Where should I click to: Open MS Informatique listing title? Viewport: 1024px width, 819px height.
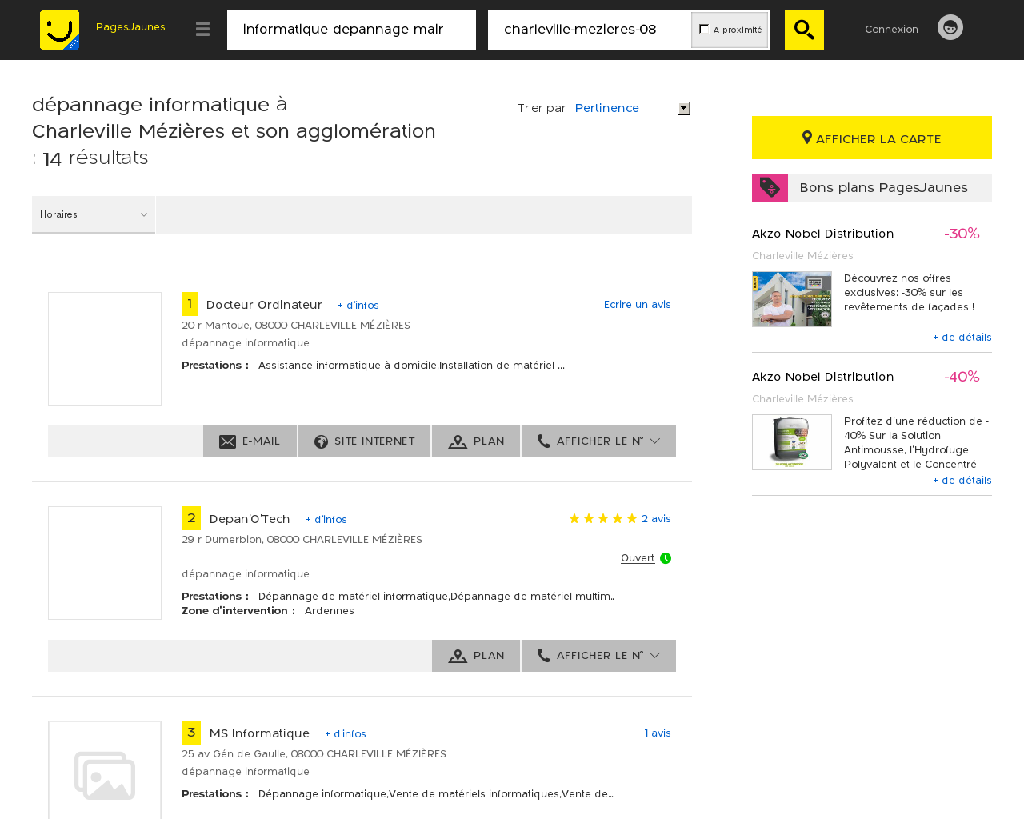click(x=259, y=733)
